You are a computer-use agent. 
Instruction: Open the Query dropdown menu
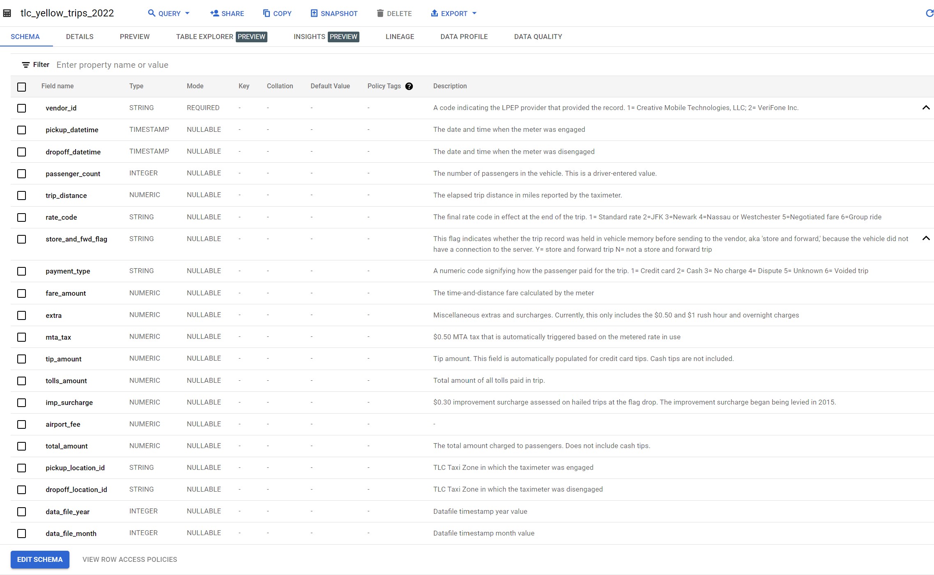tap(169, 14)
